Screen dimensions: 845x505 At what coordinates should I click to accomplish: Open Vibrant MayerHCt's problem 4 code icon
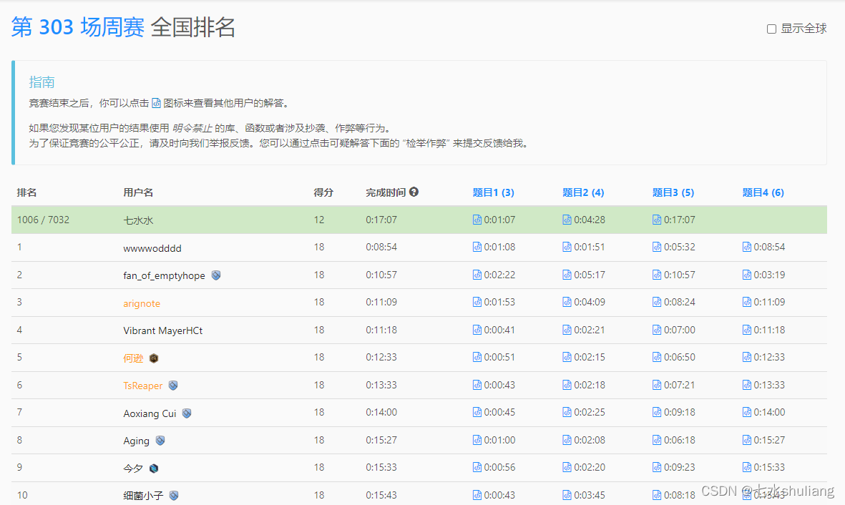(747, 330)
